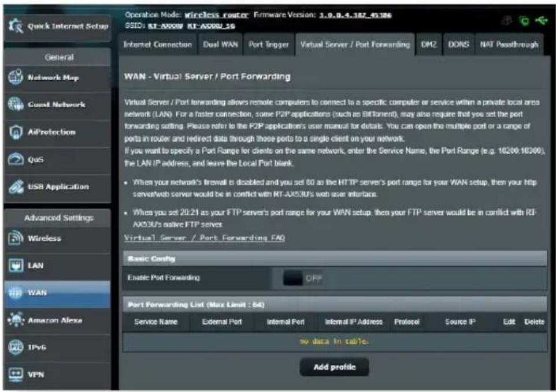Click the Basic Config section header

(x=335, y=259)
